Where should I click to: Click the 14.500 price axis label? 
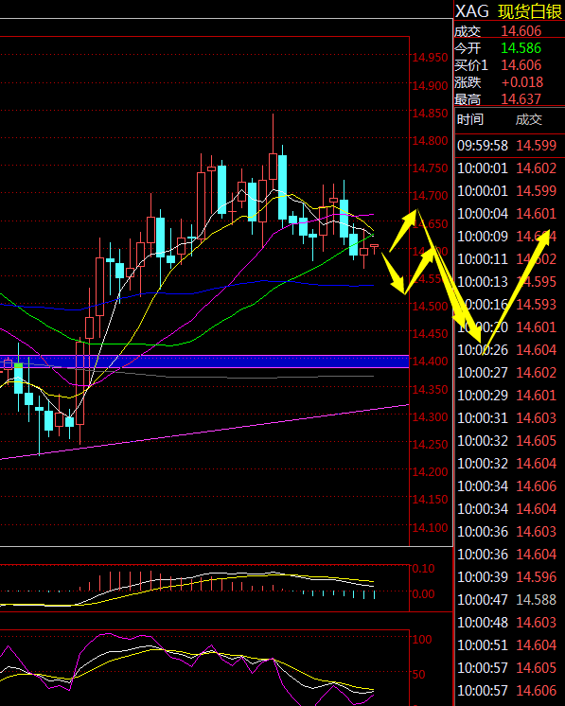pos(430,307)
